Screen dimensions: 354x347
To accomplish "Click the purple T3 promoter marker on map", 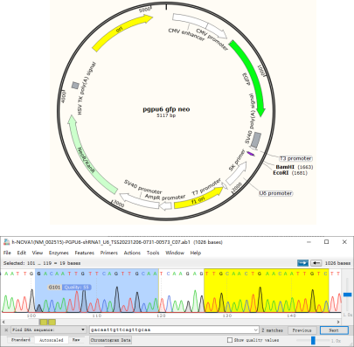I will tap(251, 154).
